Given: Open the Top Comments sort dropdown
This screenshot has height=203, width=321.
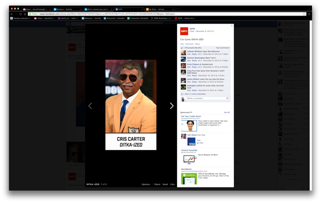Looking at the screenshot, I should tap(223, 48).
